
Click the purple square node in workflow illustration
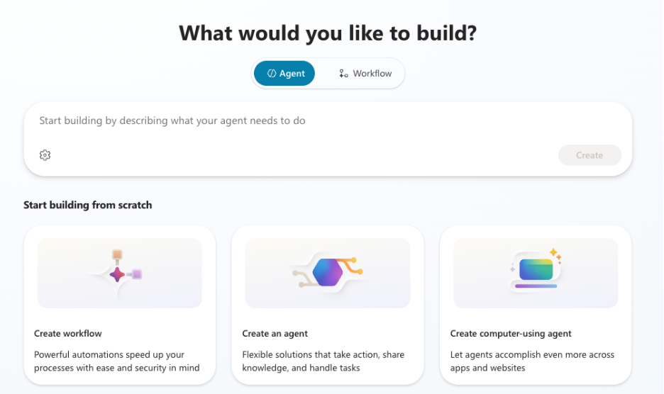[137, 274]
